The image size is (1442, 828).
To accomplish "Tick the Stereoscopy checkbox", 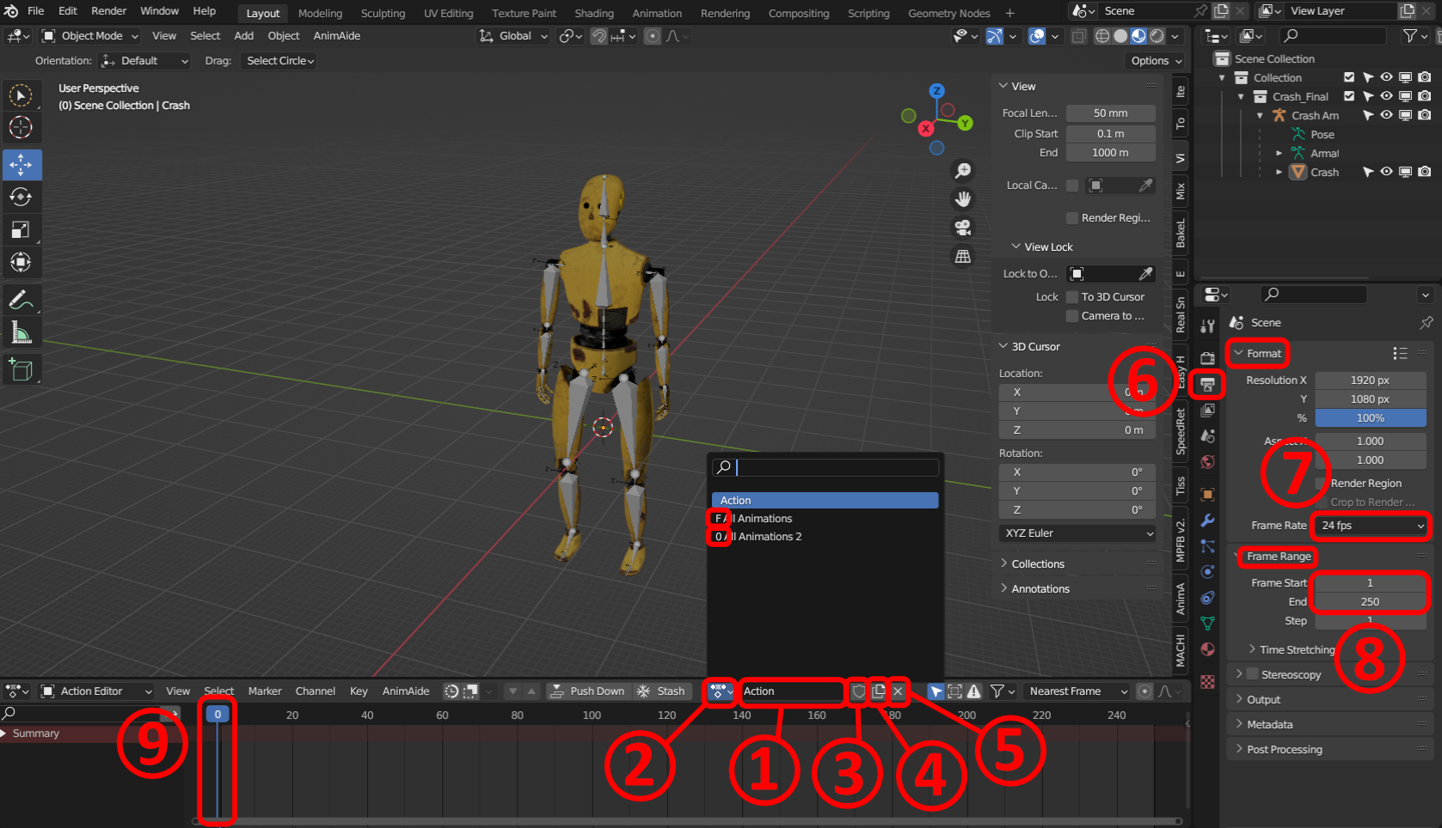I will tap(1253, 674).
